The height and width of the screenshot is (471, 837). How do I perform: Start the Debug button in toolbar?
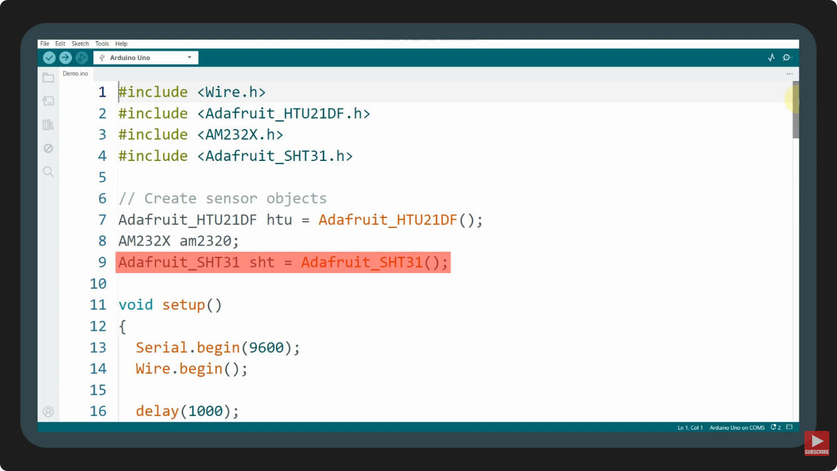pos(82,58)
